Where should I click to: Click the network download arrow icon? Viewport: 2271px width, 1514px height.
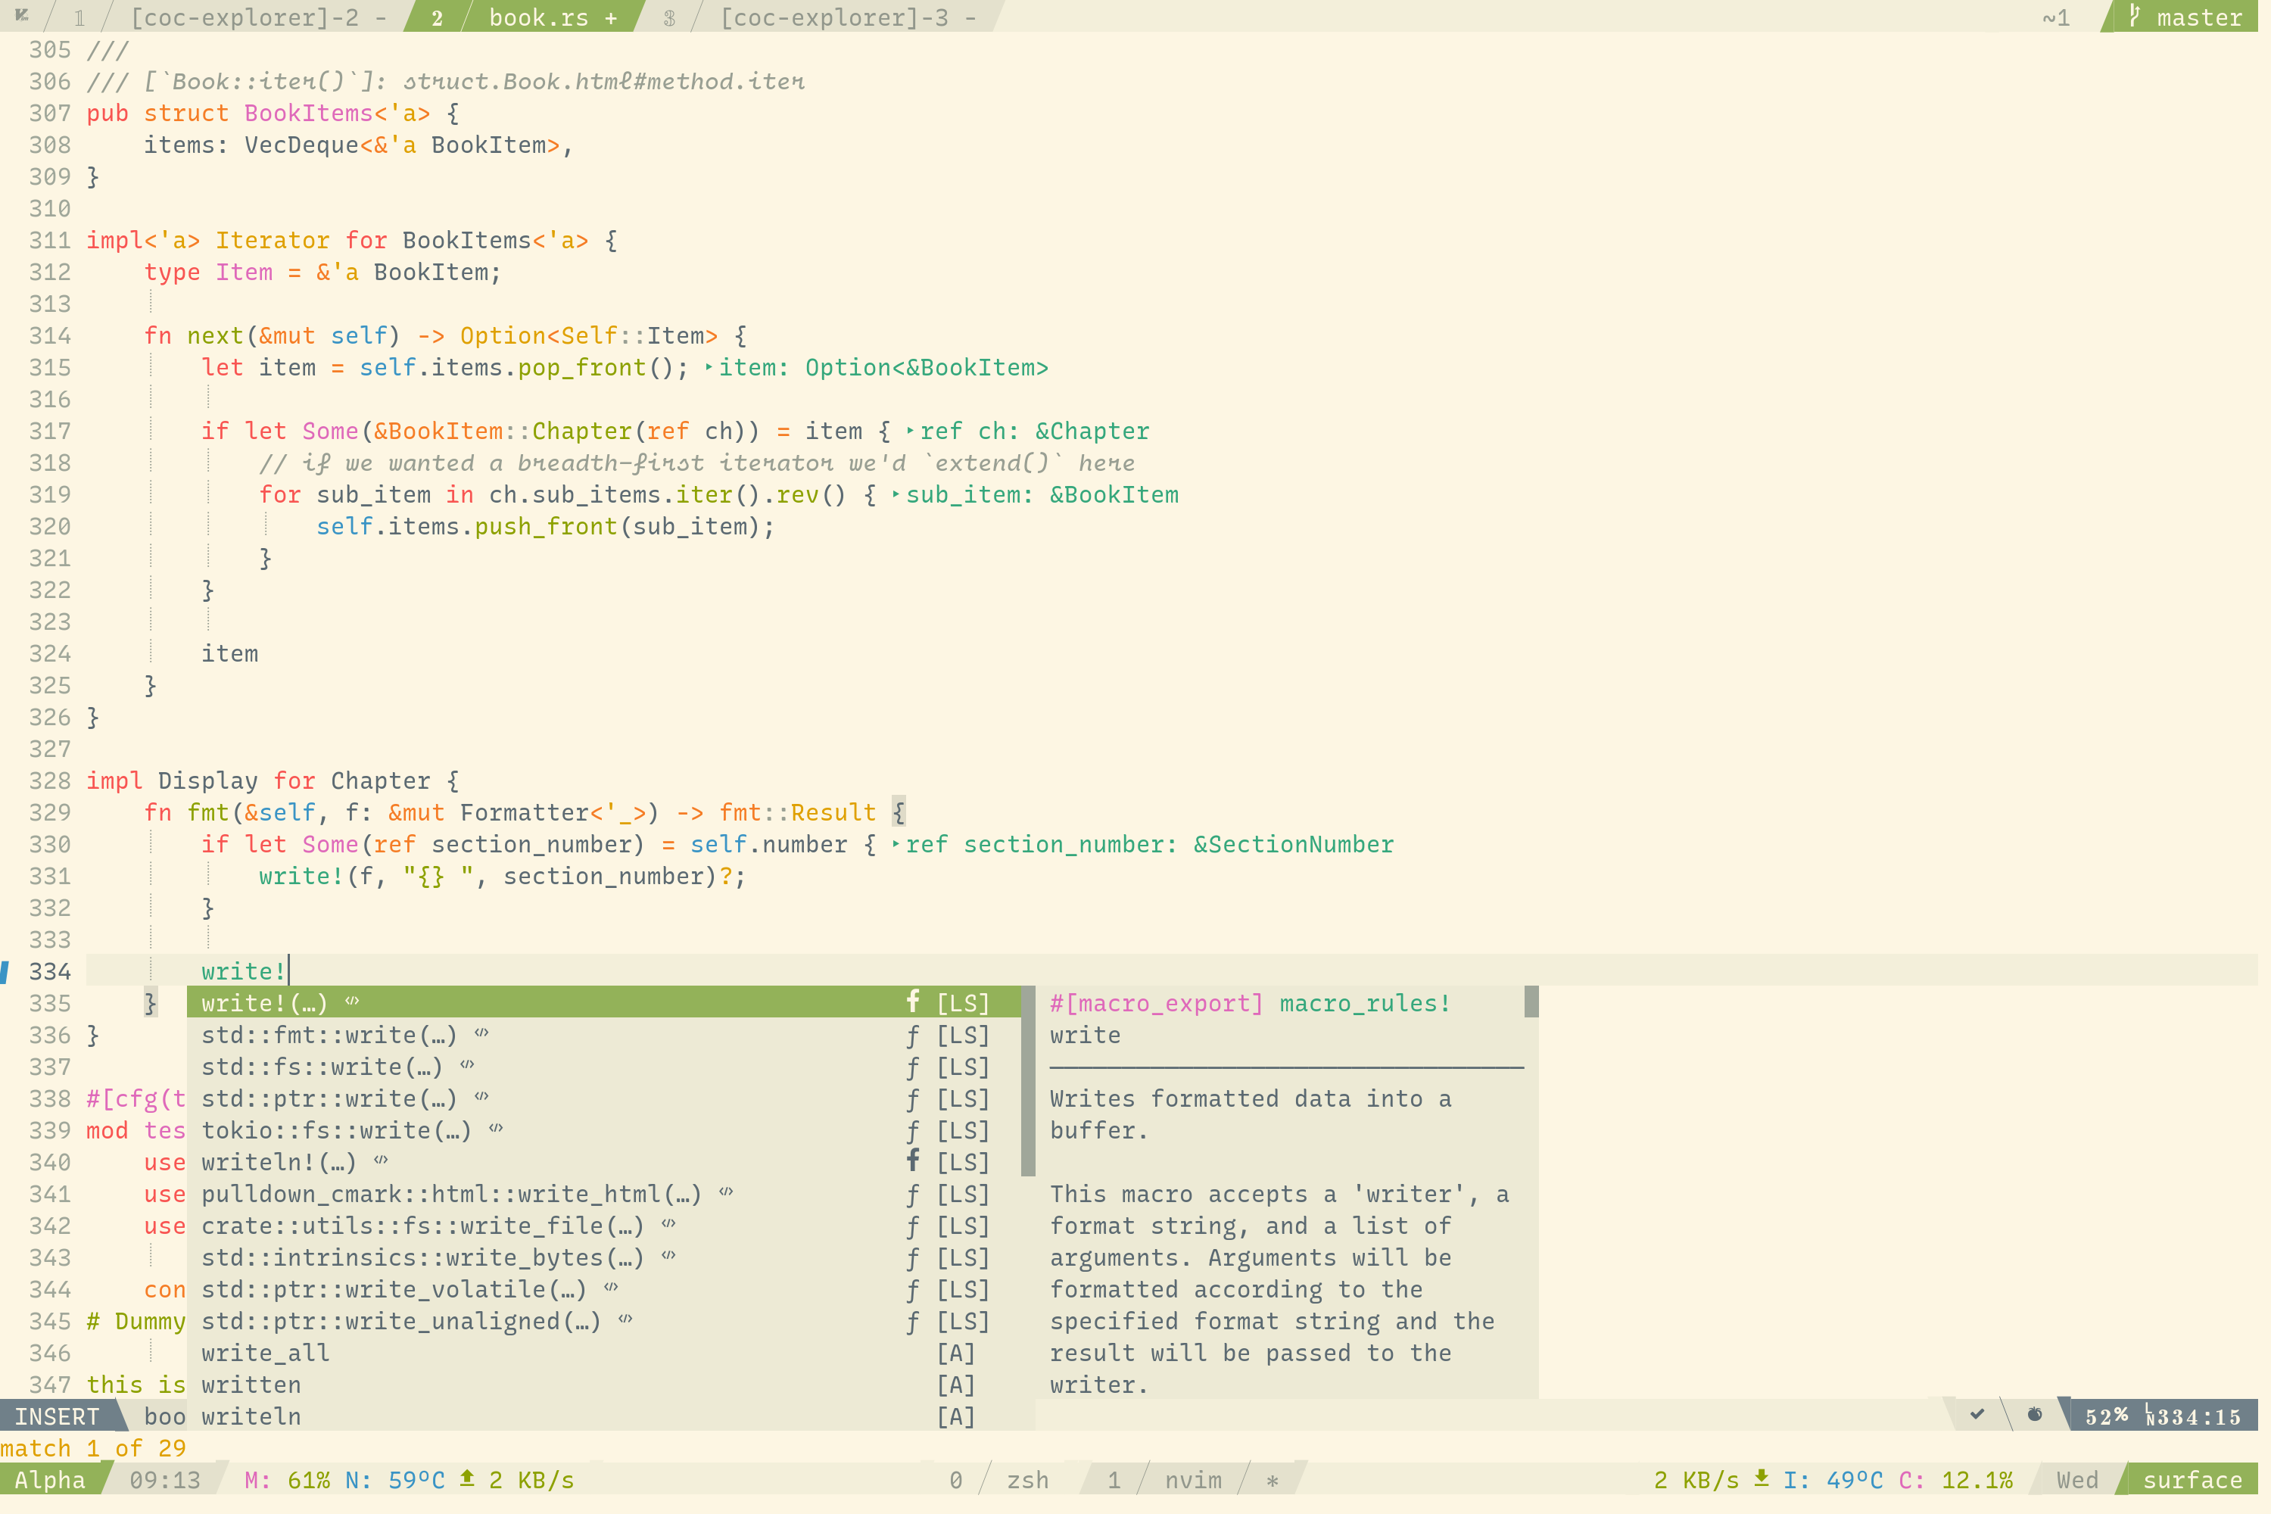click(1762, 1478)
